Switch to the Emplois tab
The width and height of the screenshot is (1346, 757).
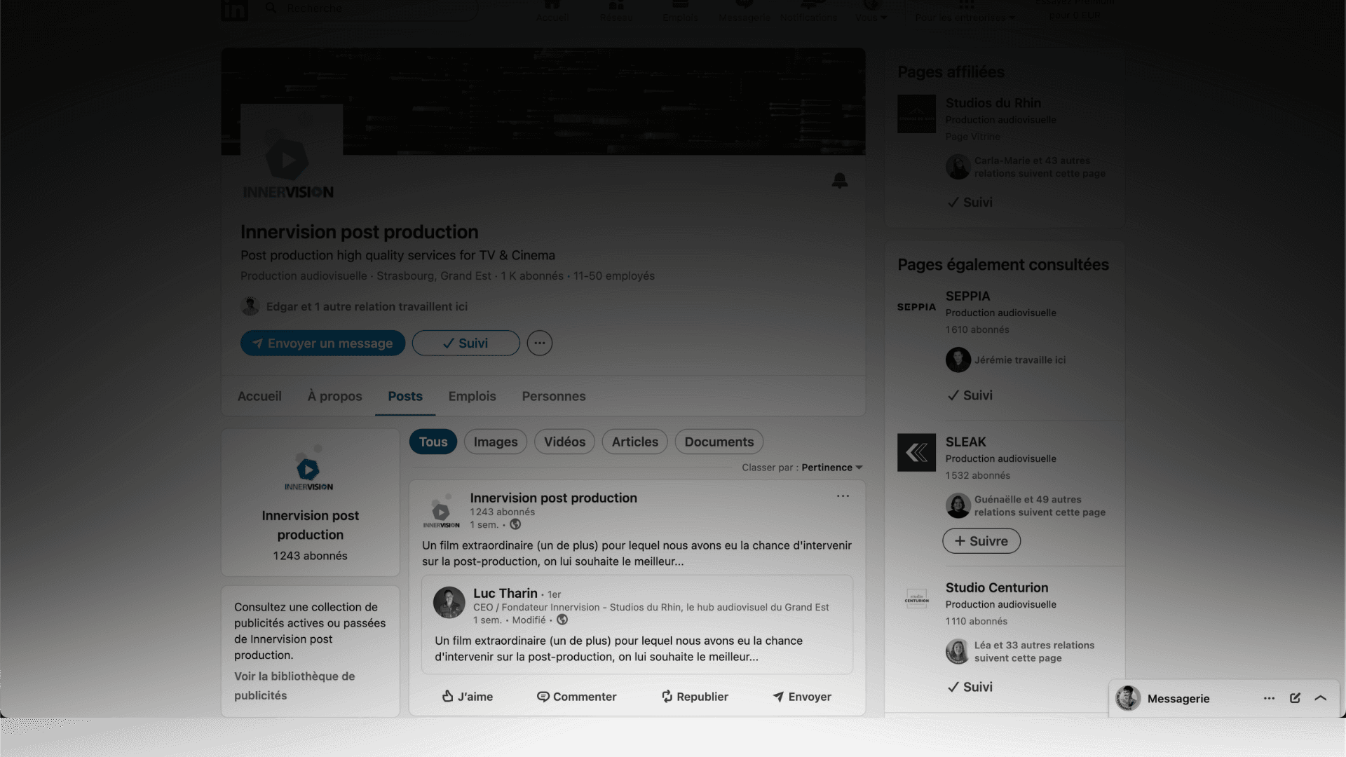pos(472,396)
